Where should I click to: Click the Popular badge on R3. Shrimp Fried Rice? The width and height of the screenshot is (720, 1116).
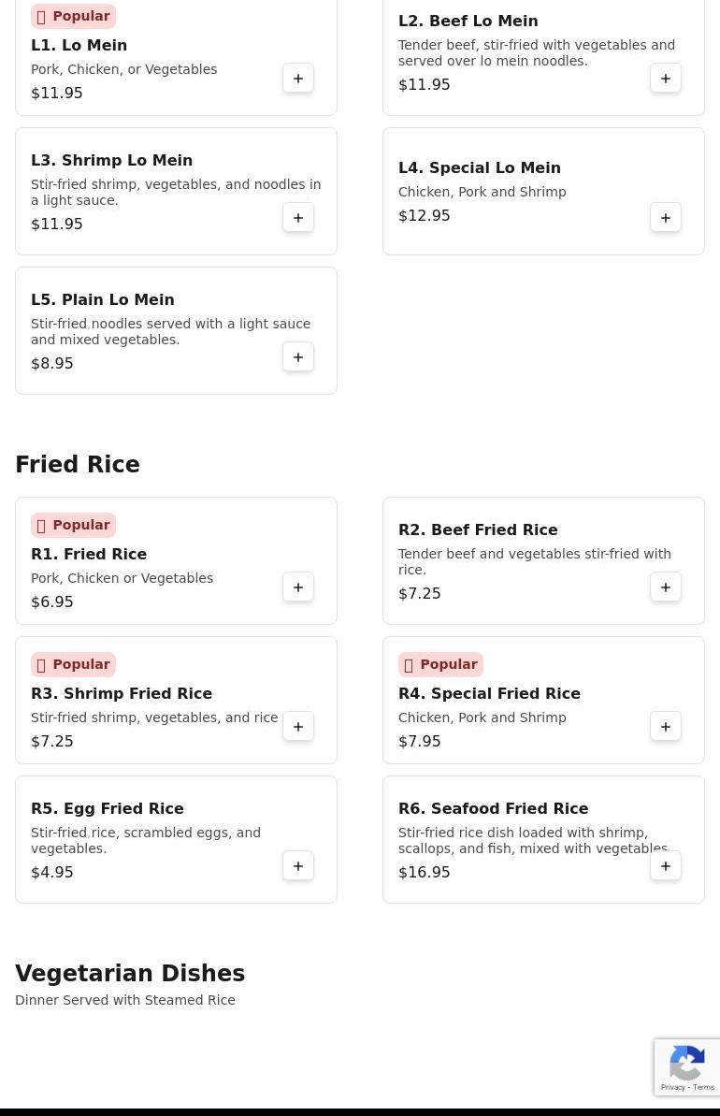(73, 665)
